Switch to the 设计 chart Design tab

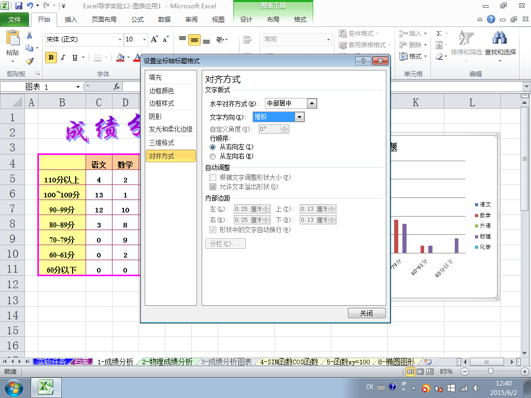pyautogui.click(x=246, y=20)
